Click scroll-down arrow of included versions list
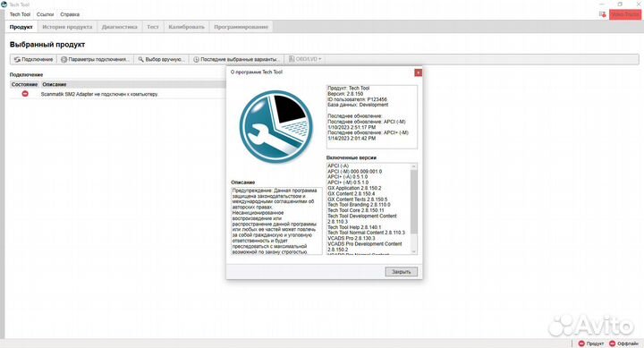This screenshot has width=644, height=348. [x=413, y=251]
